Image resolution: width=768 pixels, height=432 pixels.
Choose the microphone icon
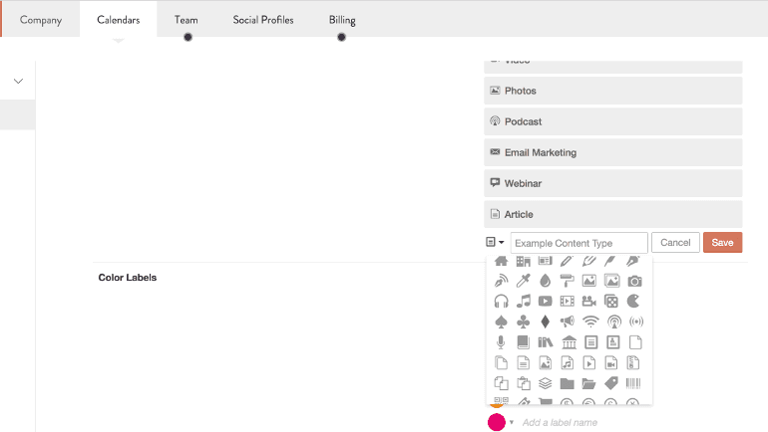coord(501,342)
